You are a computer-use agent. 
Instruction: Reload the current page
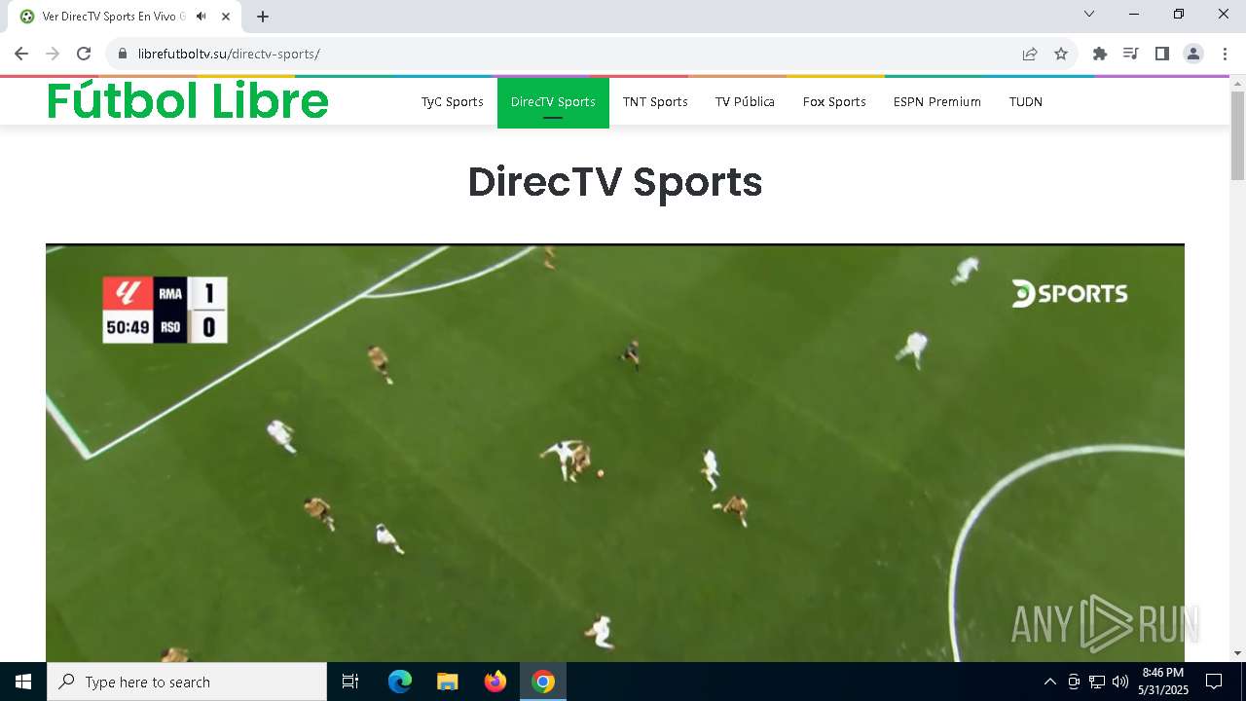pyautogui.click(x=84, y=54)
